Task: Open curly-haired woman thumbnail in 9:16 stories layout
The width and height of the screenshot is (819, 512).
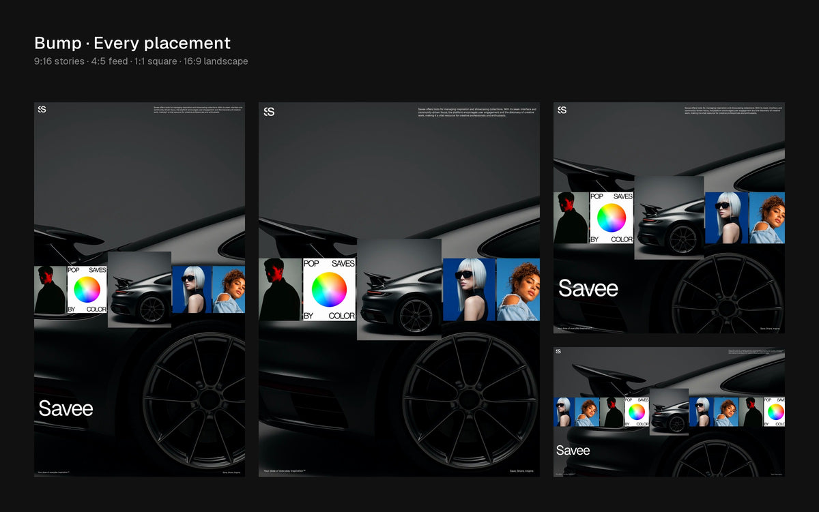Action: 229,290
